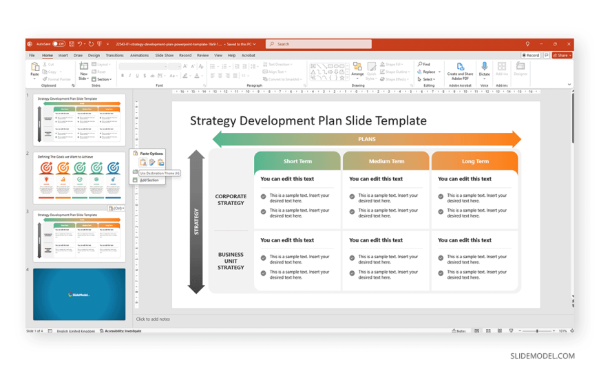This screenshot has height=371, width=599.
Task: Select slide 2 thumbnail Defining The Goals
Action: [x=79, y=178]
